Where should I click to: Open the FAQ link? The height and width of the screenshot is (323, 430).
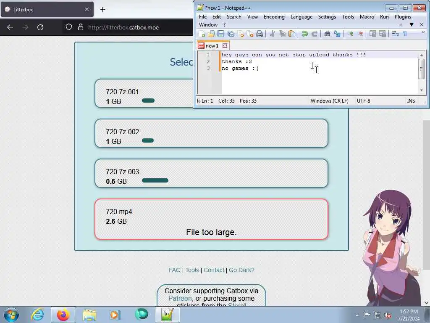click(175, 270)
